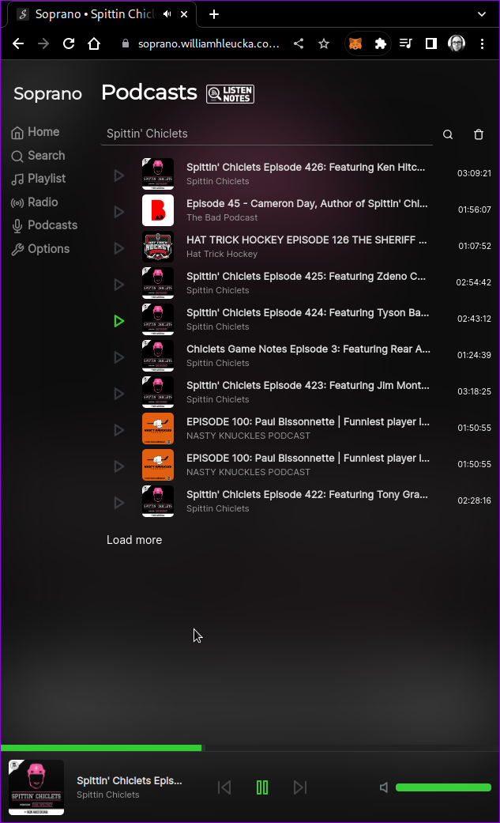The height and width of the screenshot is (823, 500).
Task: Open the browser three-dot menu
Action: (x=482, y=43)
